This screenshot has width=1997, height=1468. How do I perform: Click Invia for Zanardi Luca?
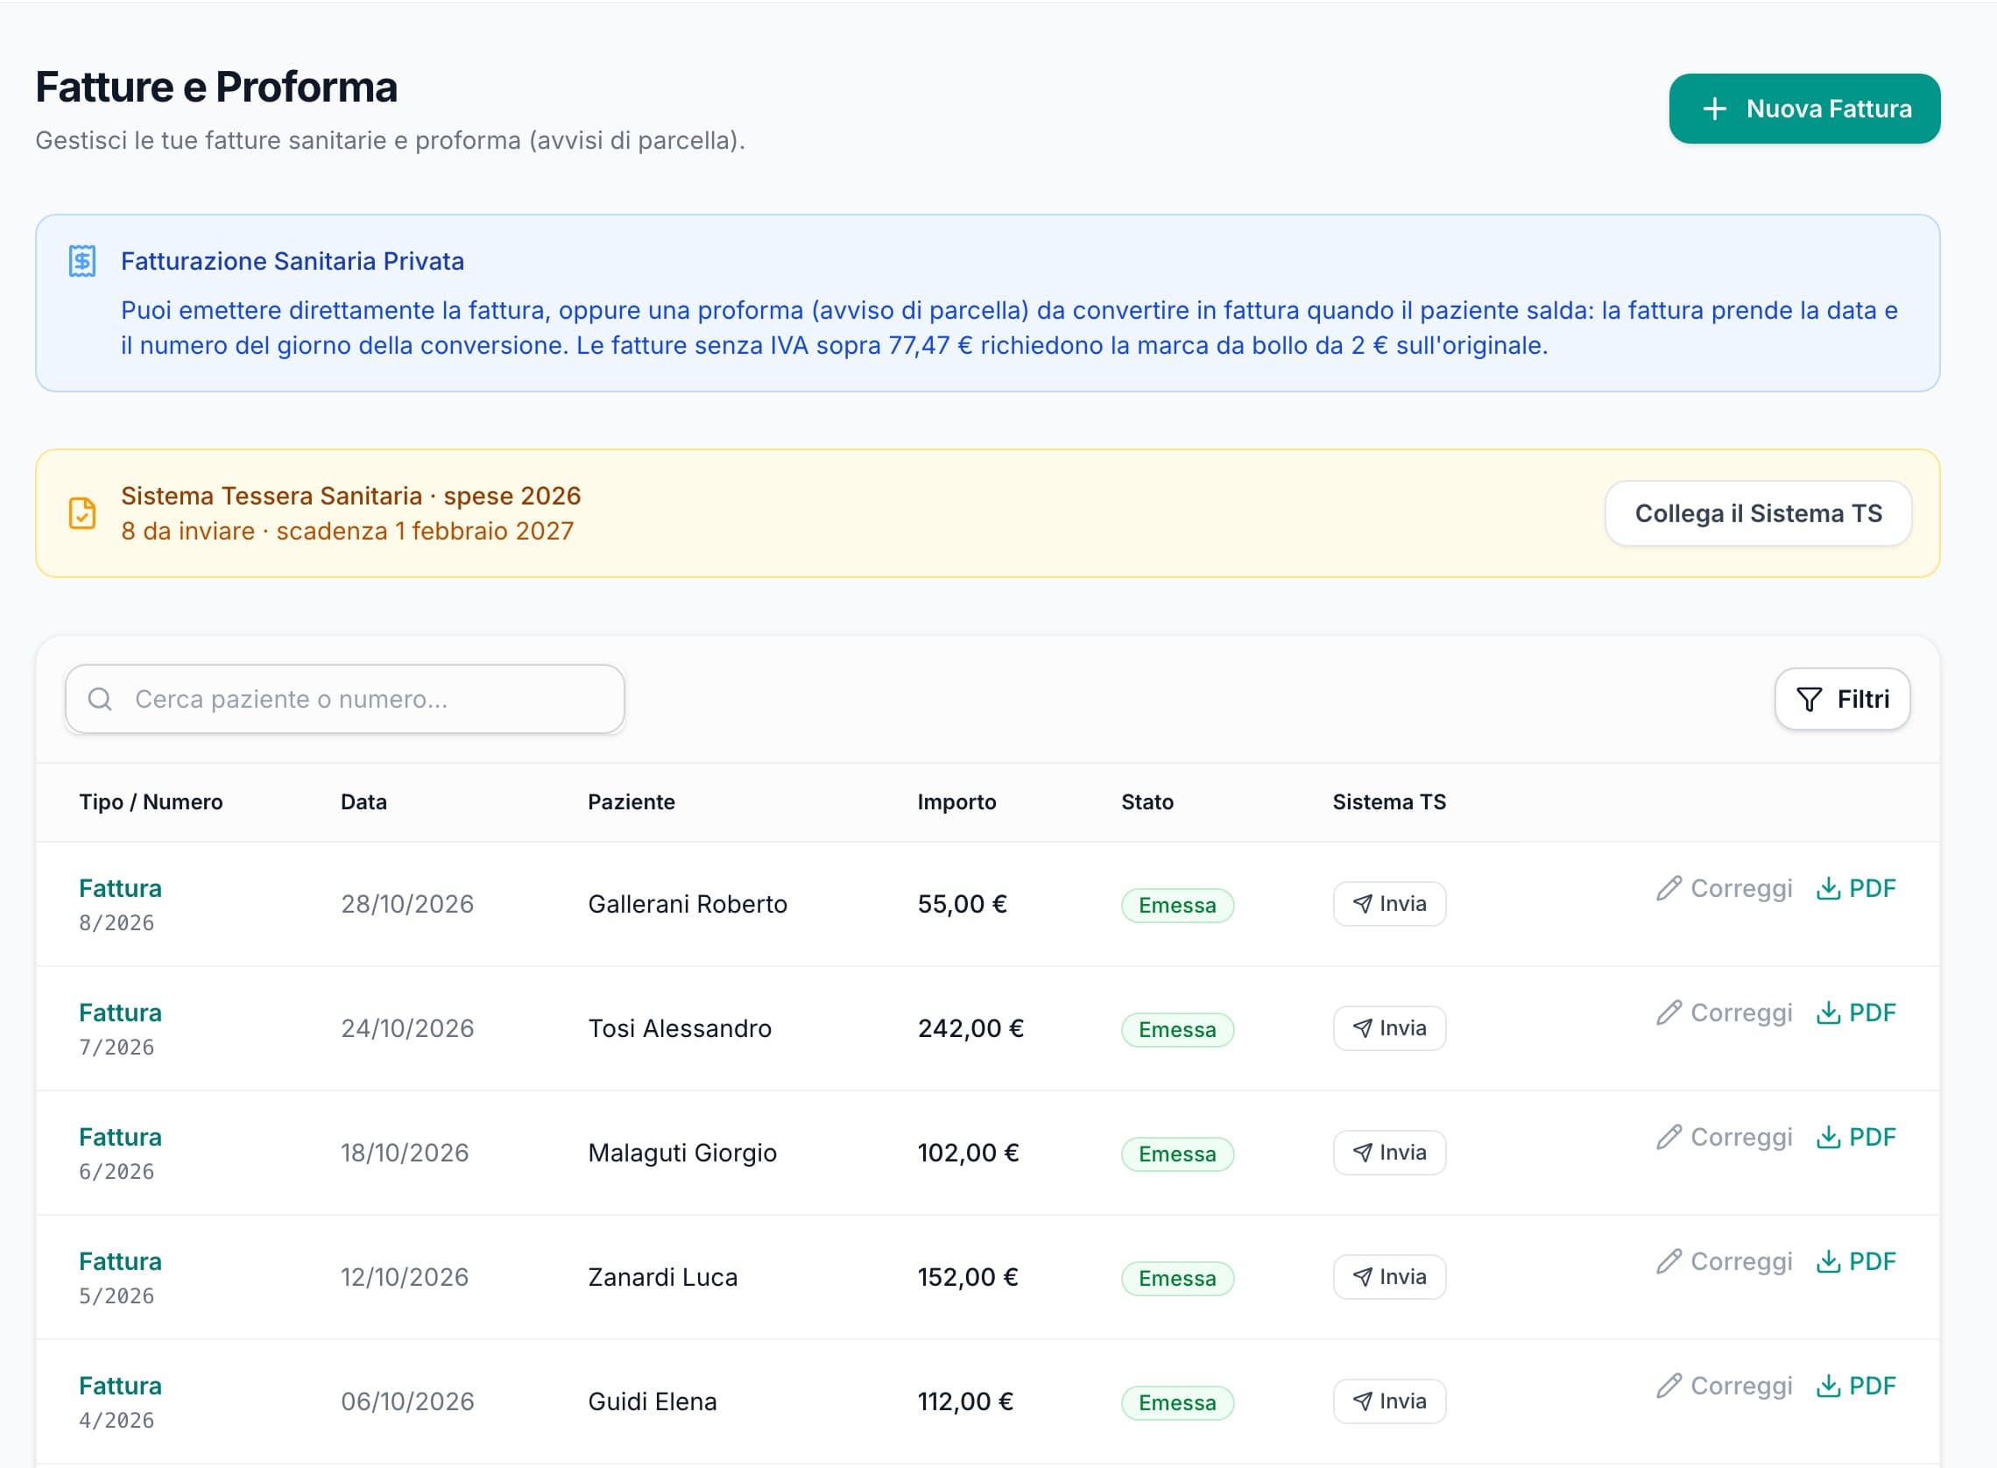click(x=1388, y=1277)
